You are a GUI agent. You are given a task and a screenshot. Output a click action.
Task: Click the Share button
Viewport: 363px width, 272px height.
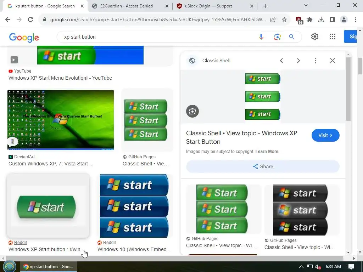pos(263,166)
